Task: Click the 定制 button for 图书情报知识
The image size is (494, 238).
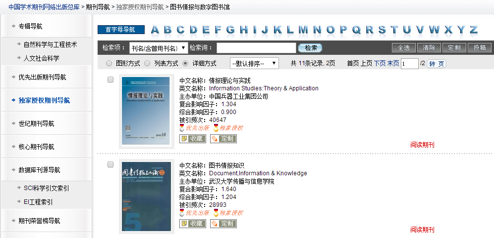Action: pyautogui.click(x=223, y=224)
